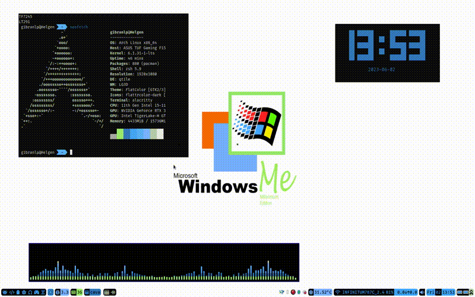Click the volume speaker icon near the date
Viewport: 475px width, 297px height.
coord(422,292)
